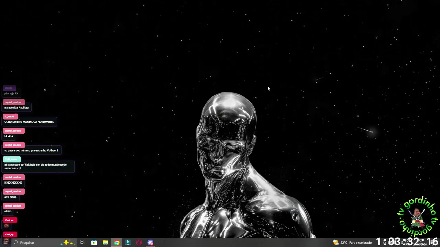
Task: Open the teal arrow app in taskbar
Action: (x=128, y=243)
